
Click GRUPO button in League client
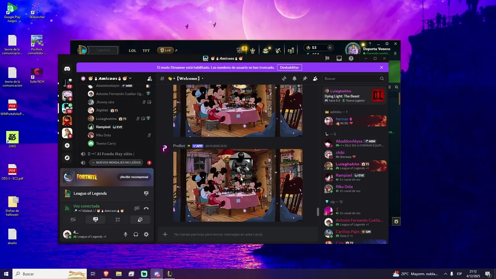tap(103, 50)
